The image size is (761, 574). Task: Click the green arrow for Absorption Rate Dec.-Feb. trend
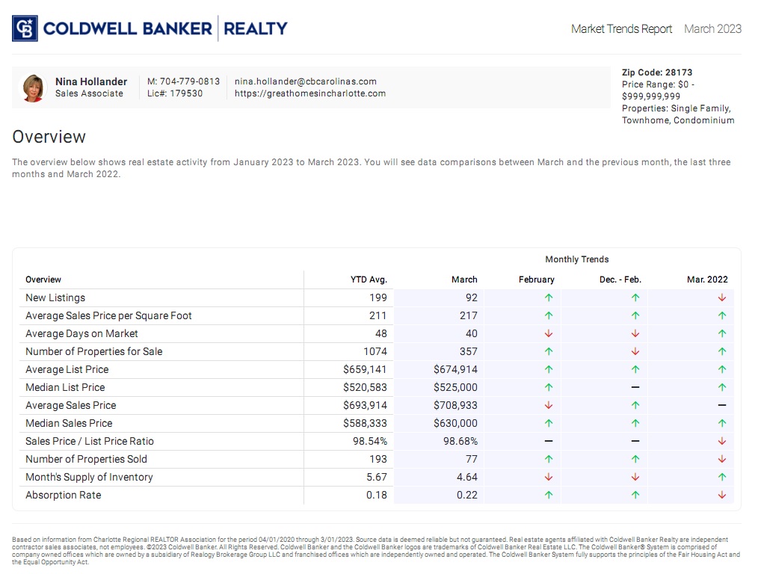click(635, 495)
